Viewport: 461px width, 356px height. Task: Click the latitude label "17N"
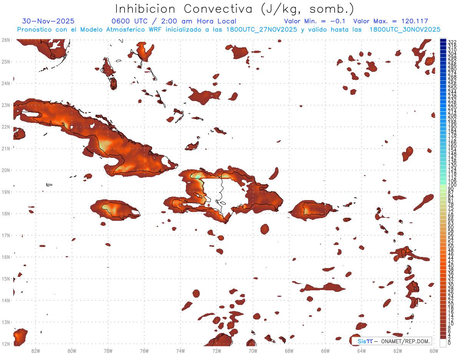(5, 235)
